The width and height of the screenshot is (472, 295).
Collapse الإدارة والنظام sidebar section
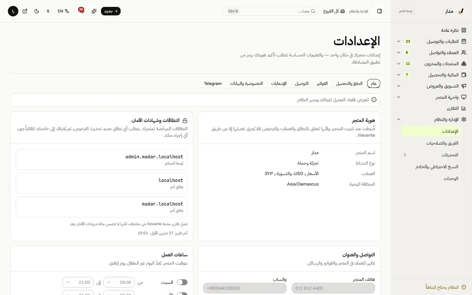point(399,119)
